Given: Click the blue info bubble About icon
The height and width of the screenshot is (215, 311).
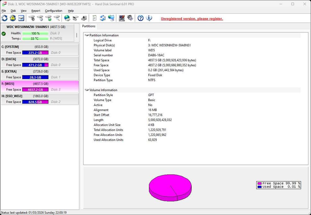Looking at the screenshot, I should tap(149, 18).
